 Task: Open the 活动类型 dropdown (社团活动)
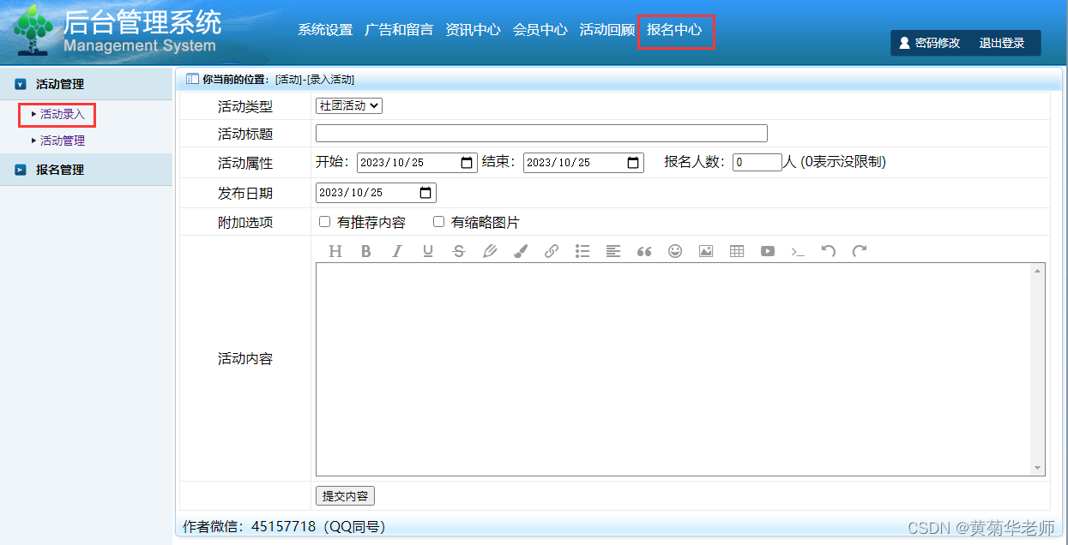coord(349,106)
